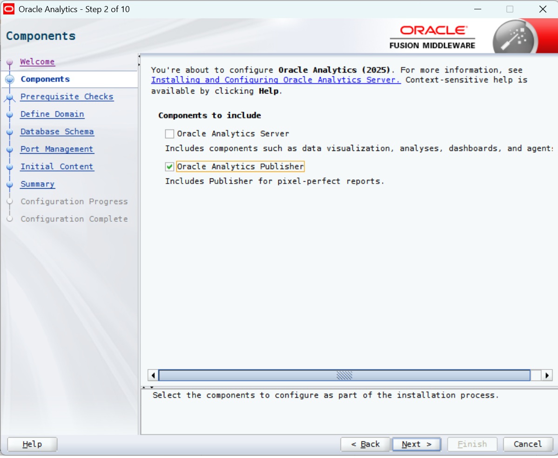Close the Oracle Analytics window
The height and width of the screenshot is (458, 558).
pos(543,9)
